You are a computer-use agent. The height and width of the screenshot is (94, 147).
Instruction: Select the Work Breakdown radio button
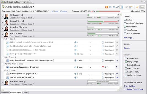125,33
